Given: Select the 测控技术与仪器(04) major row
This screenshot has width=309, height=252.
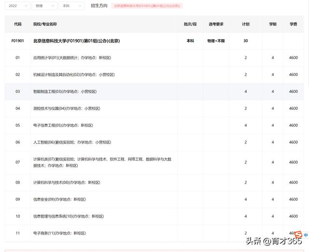Looking at the screenshot, I should click(154, 109).
